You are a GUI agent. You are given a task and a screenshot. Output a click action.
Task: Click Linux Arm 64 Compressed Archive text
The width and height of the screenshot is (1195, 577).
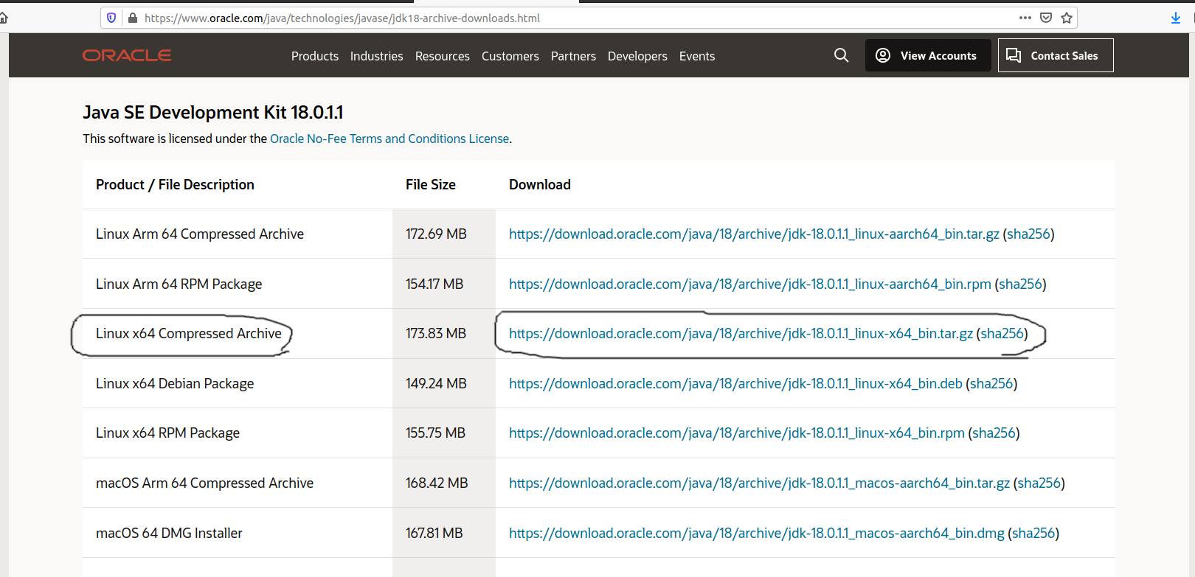[200, 234]
